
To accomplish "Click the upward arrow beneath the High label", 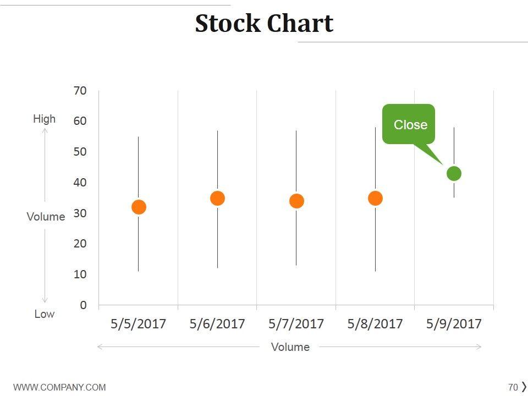I will click(x=45, y=165).
